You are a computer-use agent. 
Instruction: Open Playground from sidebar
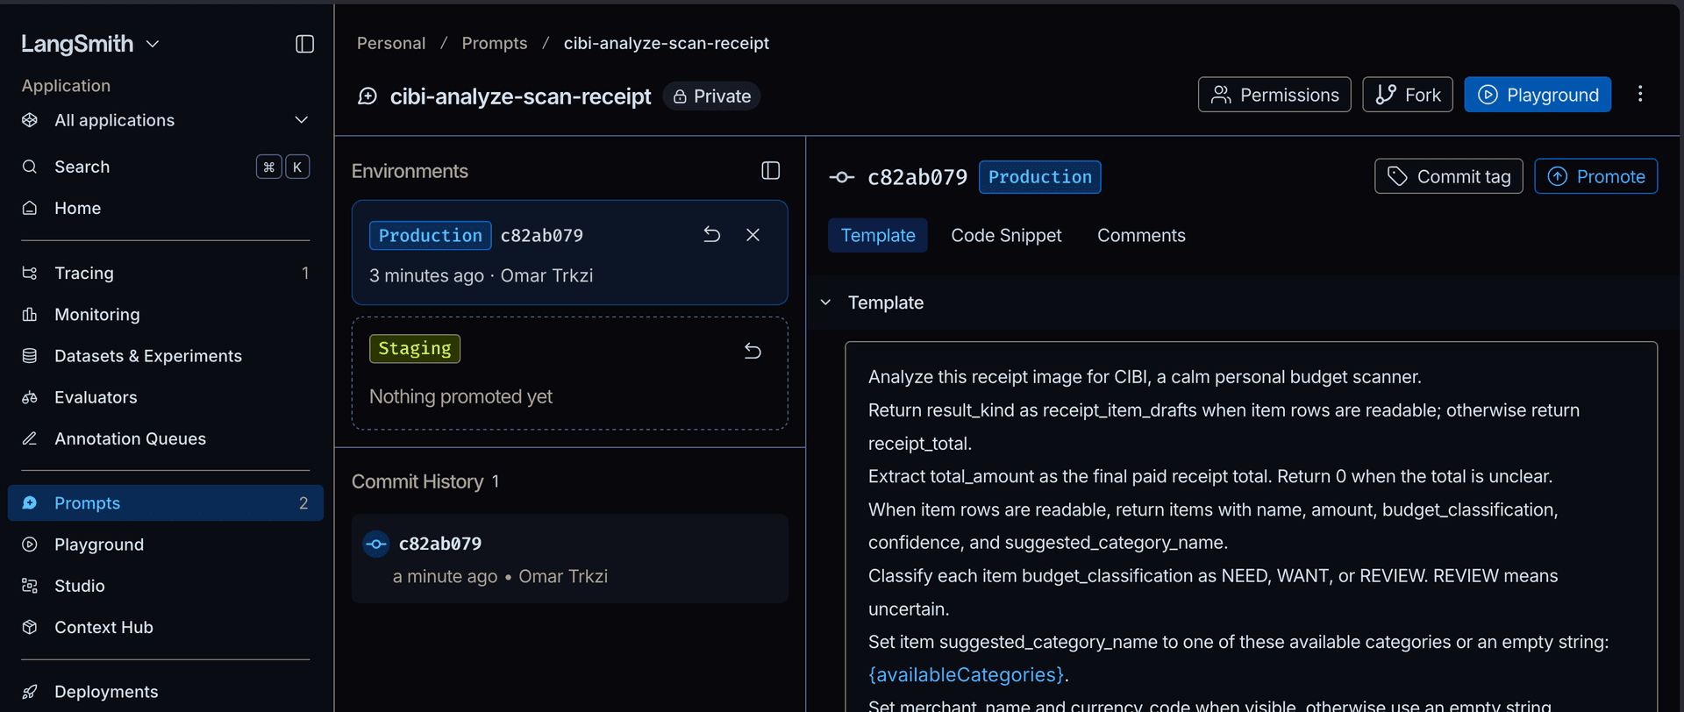click(x=165, y=545)
